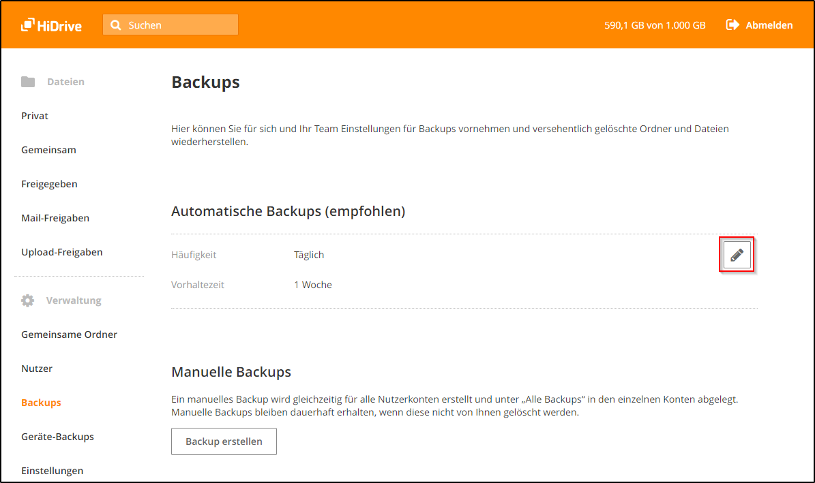Image resolution: width=815 pixels, height=483 pixels.
Task: Click the Vorhaltezeit label
Action: point(198,285)
